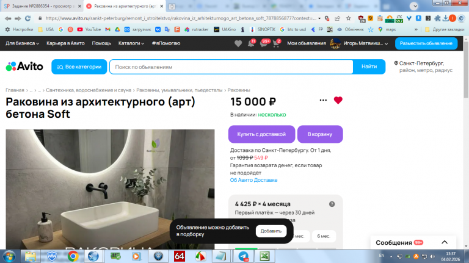Select the 6 мес. installment option
469x263 pixels.
(324, 236)
